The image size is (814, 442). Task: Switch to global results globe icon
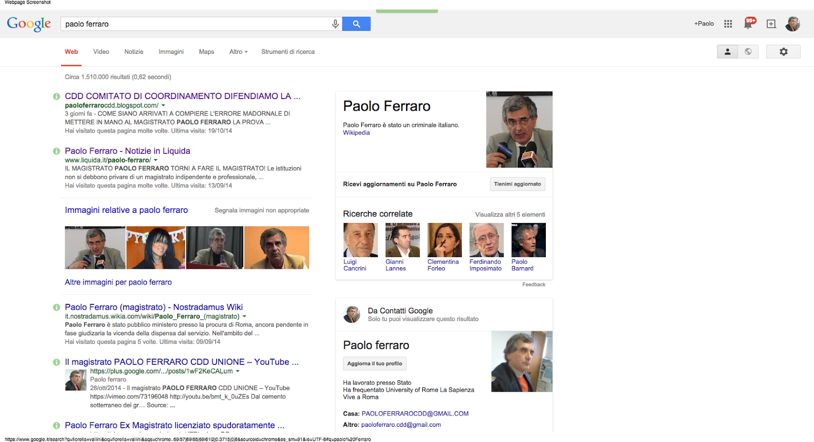click(748, 52)
